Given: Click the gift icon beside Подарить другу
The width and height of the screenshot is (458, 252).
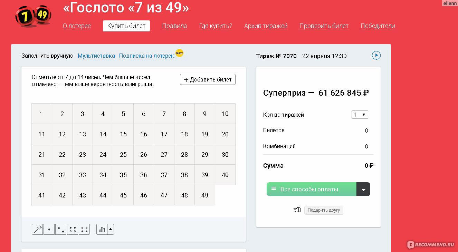Looking at the screenshot, I should (297, 210).
